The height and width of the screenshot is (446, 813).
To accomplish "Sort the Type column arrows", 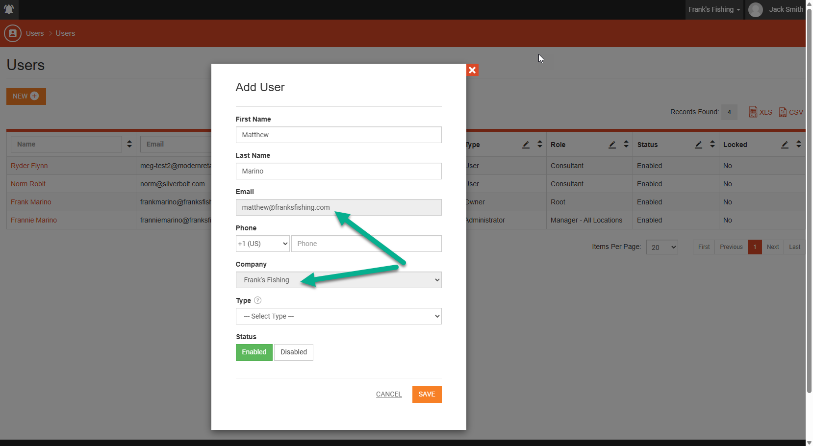I will (x=540, y=144).
